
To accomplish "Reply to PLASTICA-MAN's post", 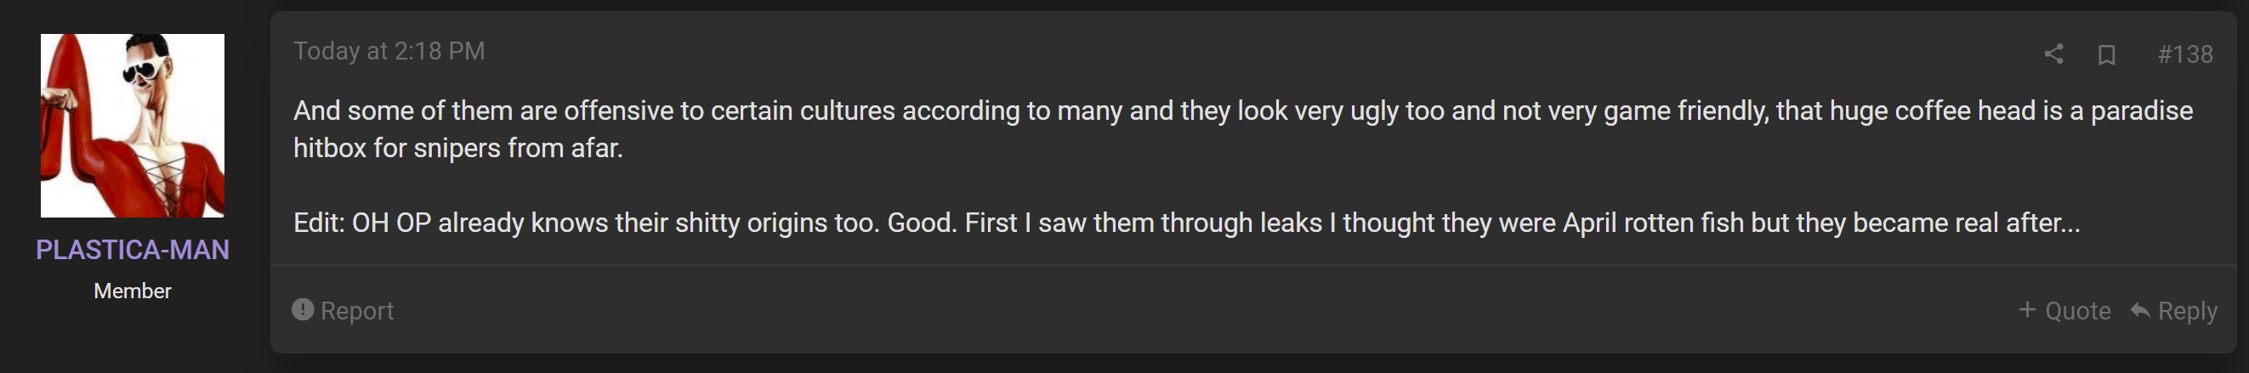I will [x=2174, y=310].
